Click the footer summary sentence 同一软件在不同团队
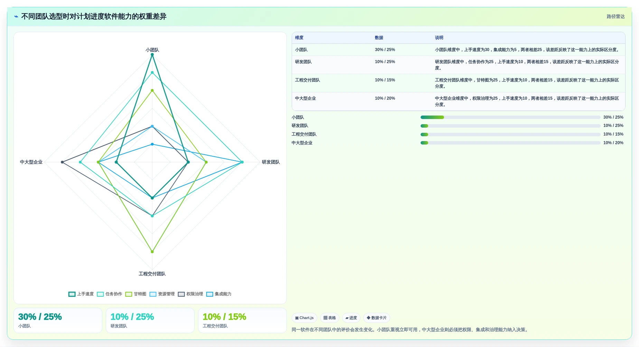The image size is (639, 347). click(411, 330)
